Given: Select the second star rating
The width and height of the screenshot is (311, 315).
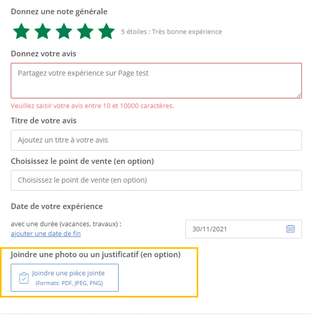Looking at the screenshot, I should (x=43, y=31).
